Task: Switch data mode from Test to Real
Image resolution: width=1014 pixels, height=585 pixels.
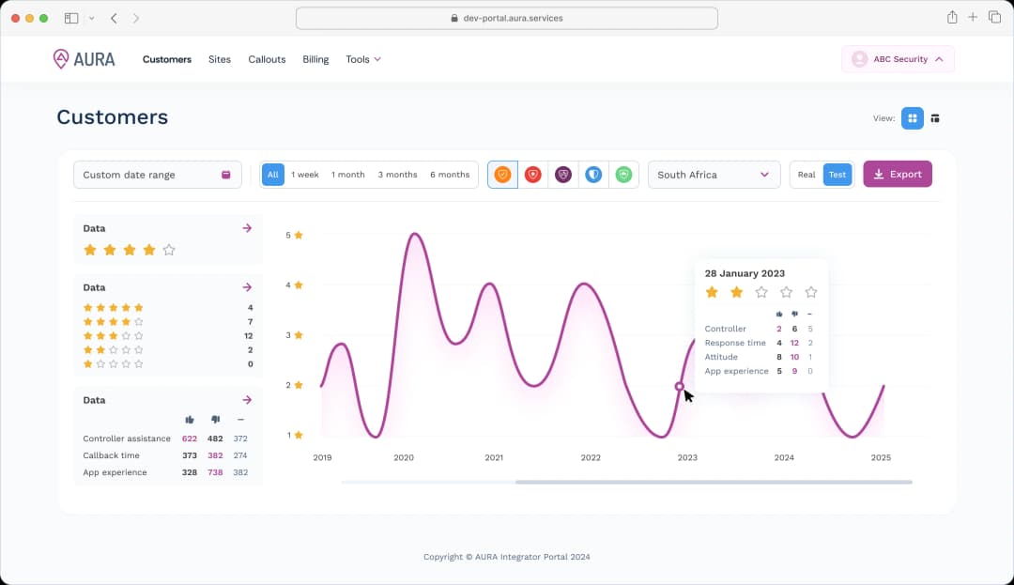Action: 806,174
